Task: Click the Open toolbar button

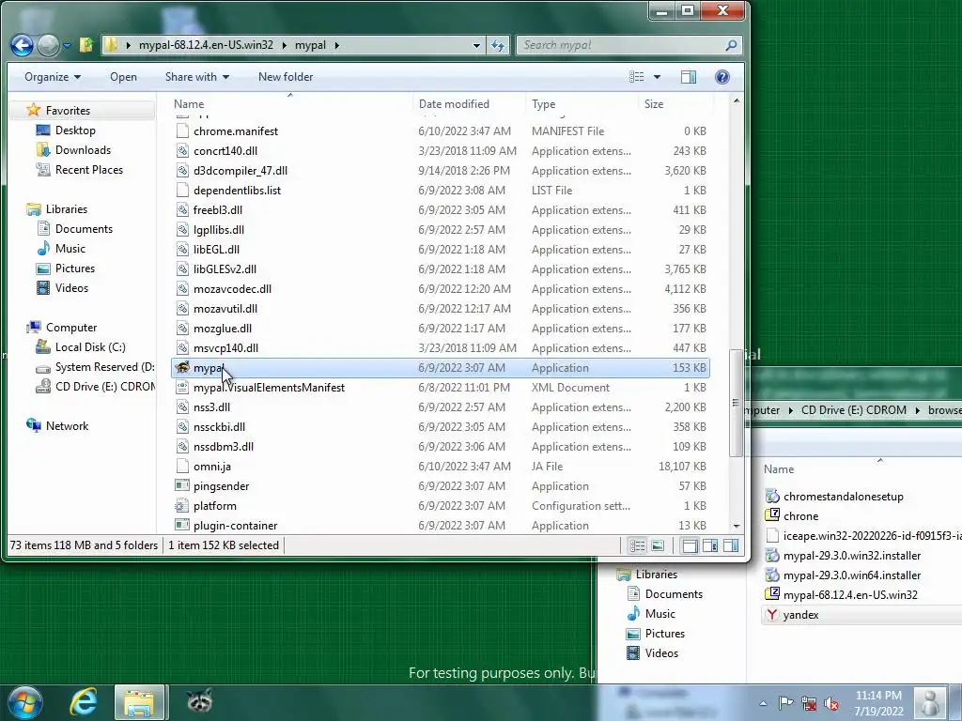Action: coord(123,77)
